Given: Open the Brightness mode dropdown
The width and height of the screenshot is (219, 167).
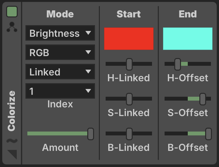Looking at the screenshot, I should (60, 33).
